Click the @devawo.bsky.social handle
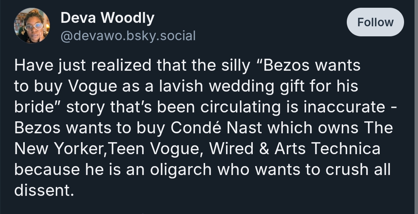Screen dimensions: 418x214 pyautogui.click(x=128, y=36)
